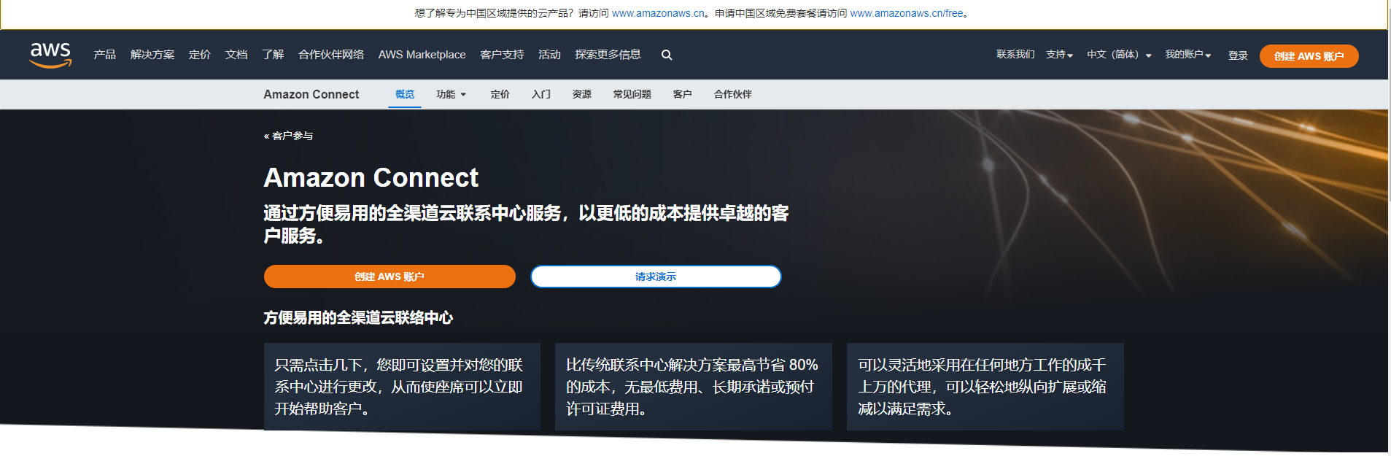
Task: Open AWS Marketplace menu item
Action: pos(422,55)
